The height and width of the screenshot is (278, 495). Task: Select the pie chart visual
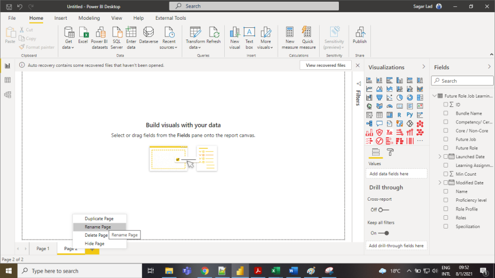tap(399, 98)
